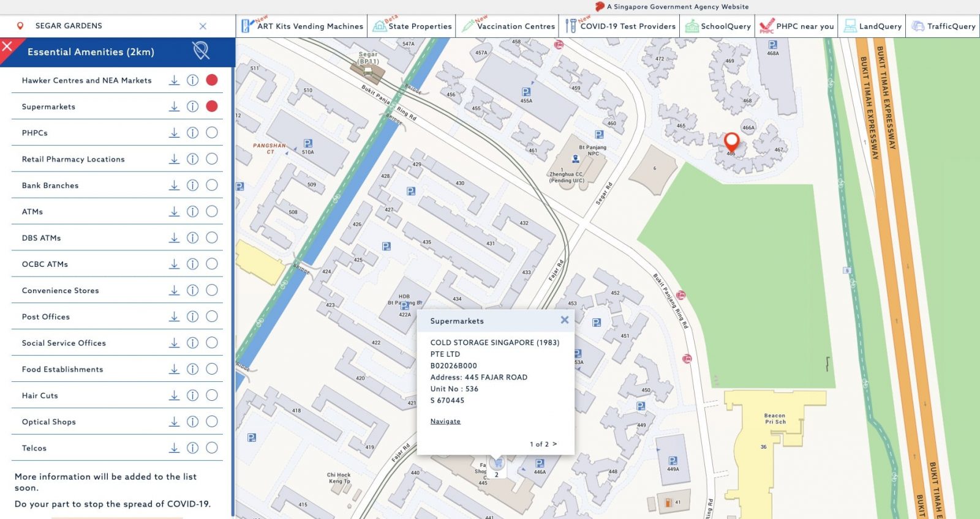Download Retail Pharmacy Locations data
Viewport: 980px width, 519px height.
(x=175, y=159)
